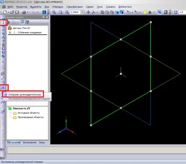This screenshot has width=186, height=164.
Task: Click the dark panel icon near toolbar end
Action: [x=166, y=12]
